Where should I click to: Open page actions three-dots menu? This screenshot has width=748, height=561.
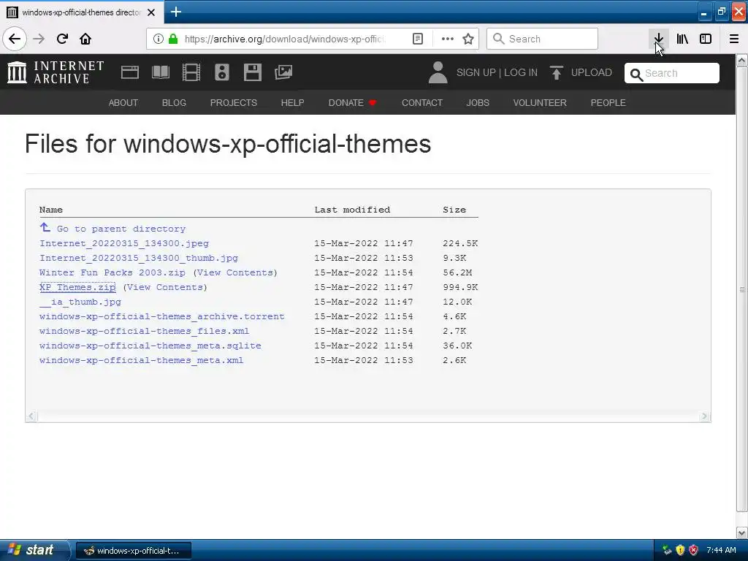pos(448,39)
